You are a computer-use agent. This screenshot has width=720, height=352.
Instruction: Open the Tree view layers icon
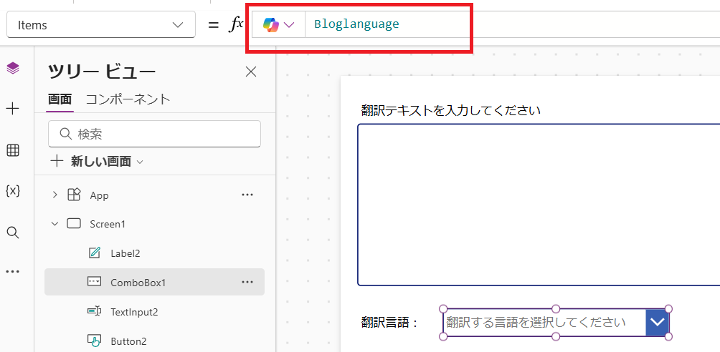pyautogui.click(x=13, y=68)
